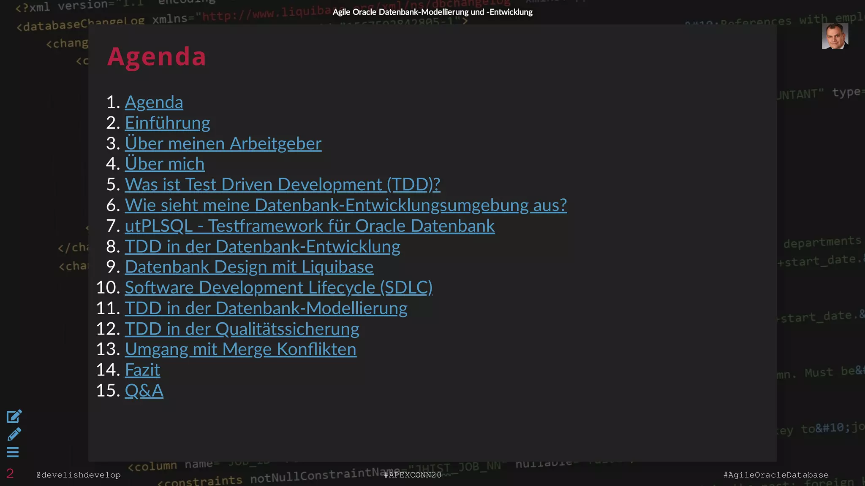Click the slide number 2 indicator
The width and height of the screenshot is (865, 486).
pos(10,473)
